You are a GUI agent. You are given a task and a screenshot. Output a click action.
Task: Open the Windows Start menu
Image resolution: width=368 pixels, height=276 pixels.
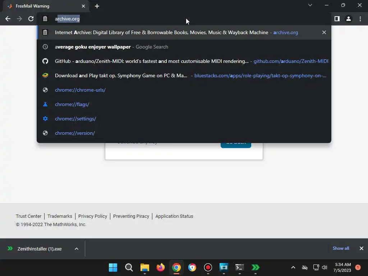click(113, 267)
